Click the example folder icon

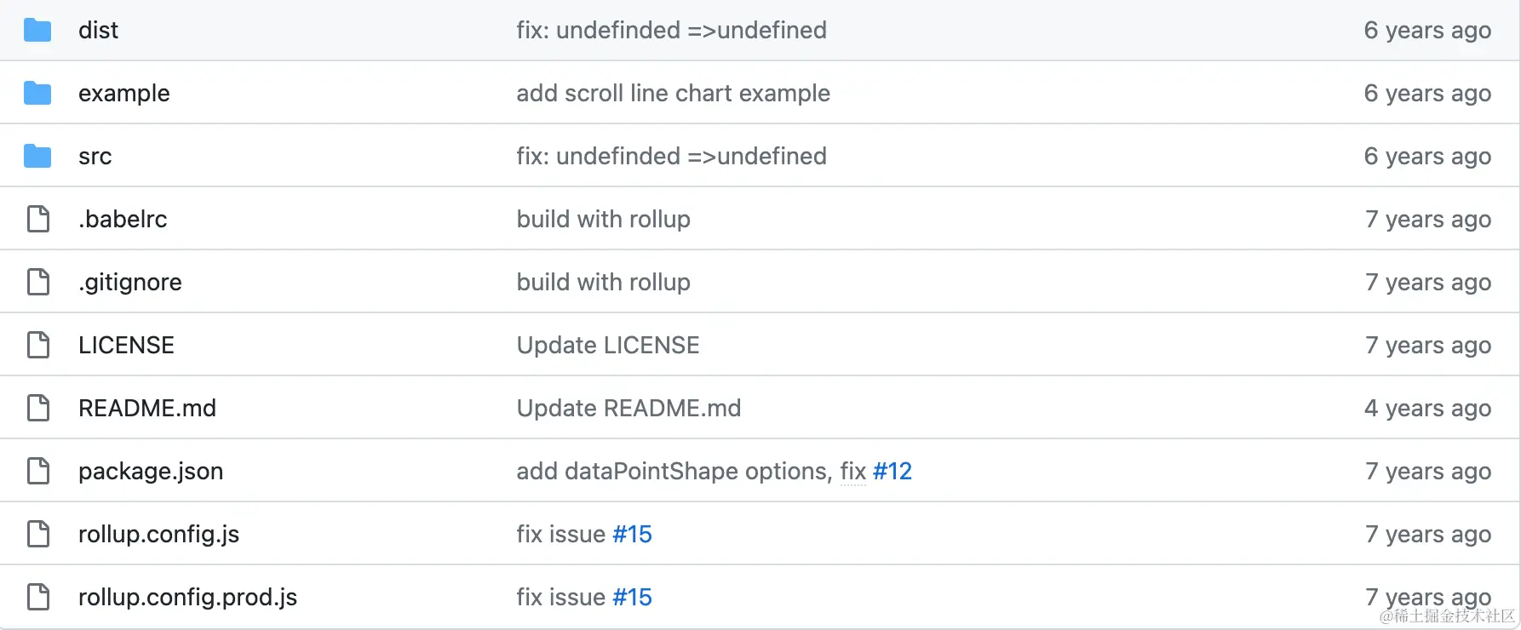click(37, 94)
